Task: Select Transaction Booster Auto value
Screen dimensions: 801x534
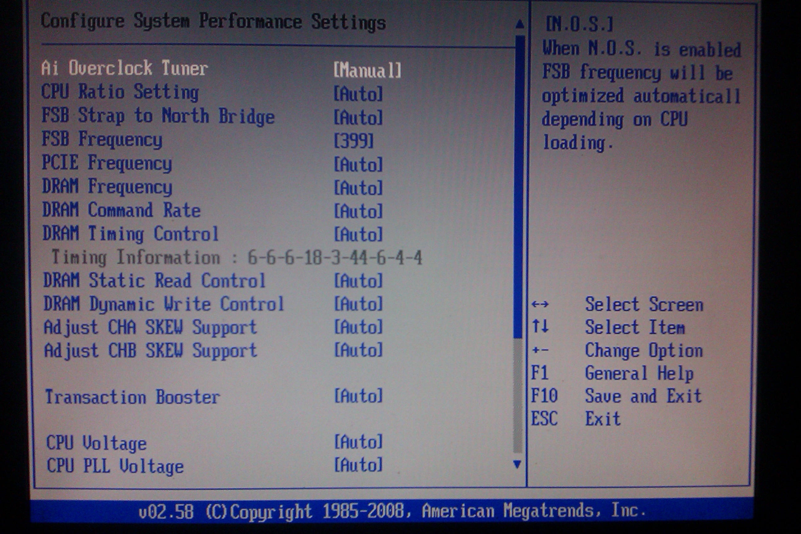Action: pyautogui.click(x=358, y=396)
